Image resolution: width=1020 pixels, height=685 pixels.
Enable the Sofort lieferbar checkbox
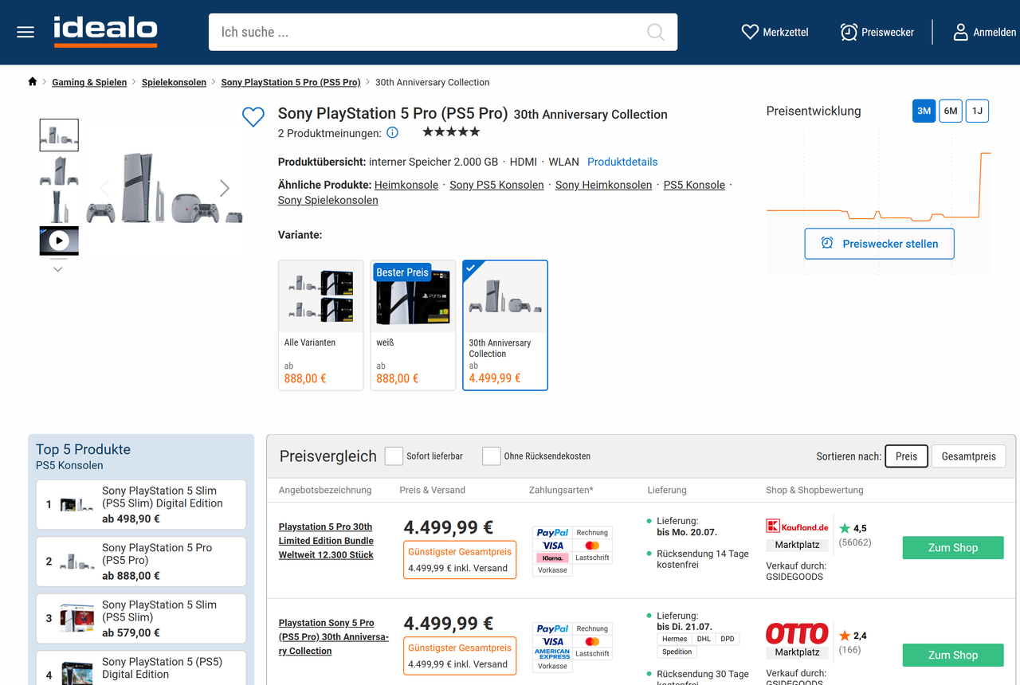(x=394, y=456)
